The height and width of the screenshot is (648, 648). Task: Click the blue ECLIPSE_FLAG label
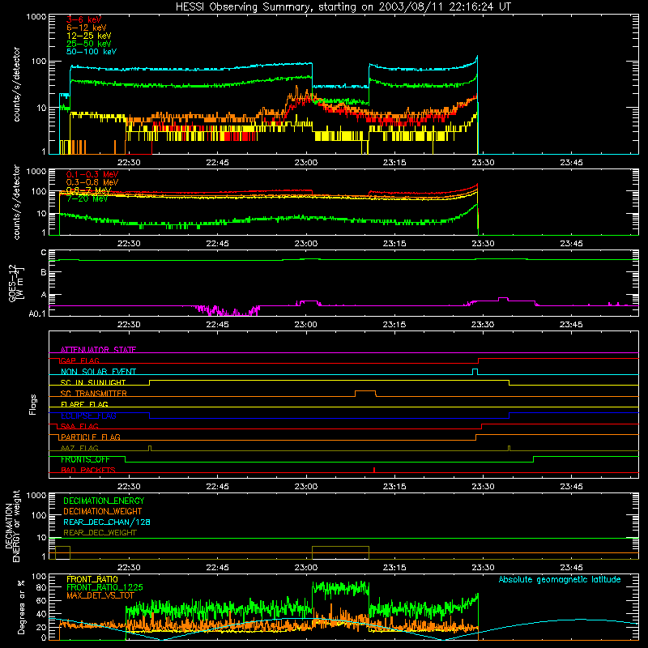(x=88, y=416)
